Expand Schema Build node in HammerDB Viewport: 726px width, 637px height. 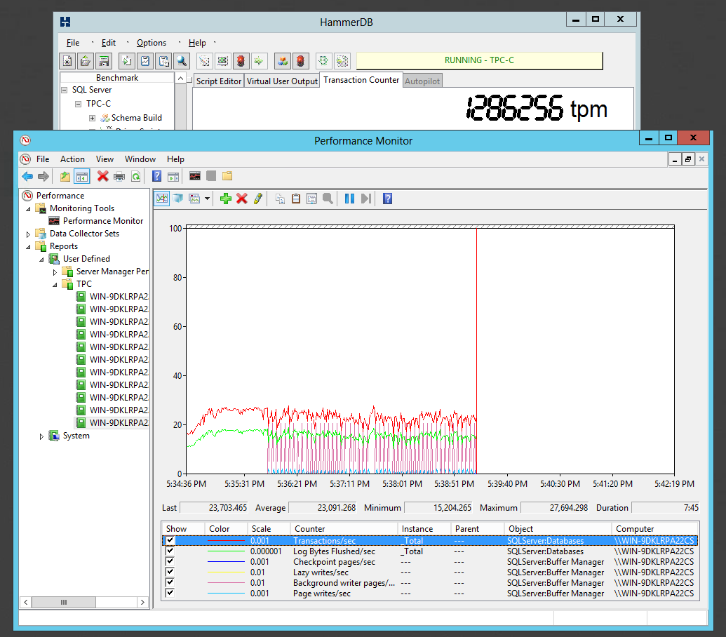[92, 118]
